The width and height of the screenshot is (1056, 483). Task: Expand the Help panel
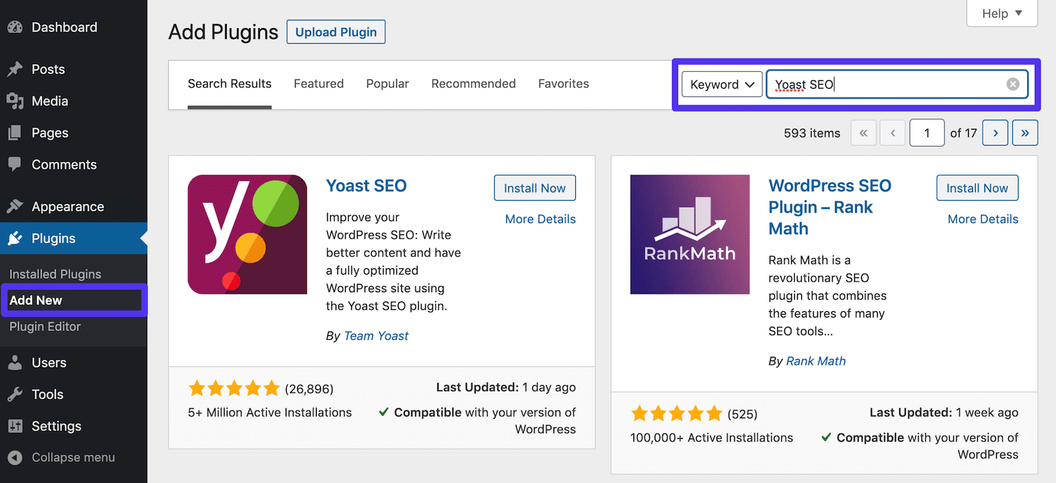[1000, 13]
